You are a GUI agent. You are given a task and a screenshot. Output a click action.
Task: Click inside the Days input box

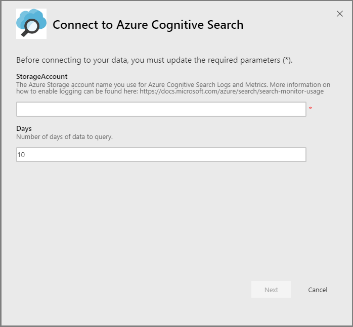click(161, 155)
